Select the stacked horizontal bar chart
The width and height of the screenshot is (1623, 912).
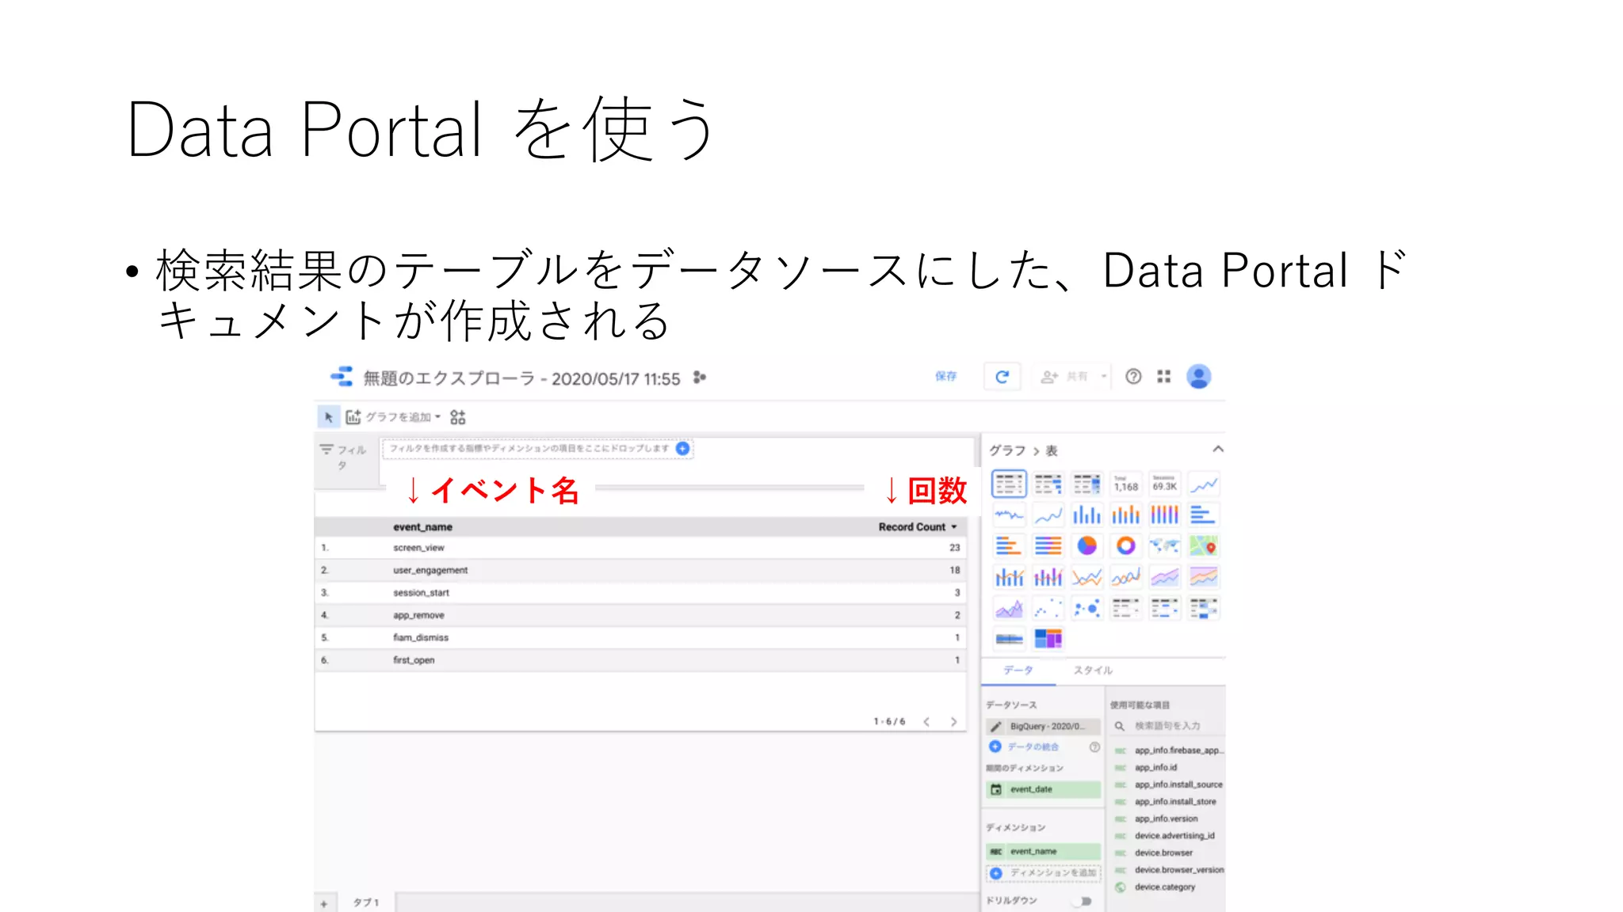[x=1009, y=545]
